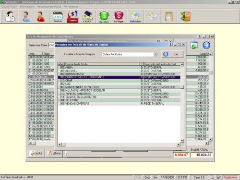Image resolution: width=240 pixels, height=180 pixels.
Task: Open the Ferramentas menu
Action: (x=71, y=7)
